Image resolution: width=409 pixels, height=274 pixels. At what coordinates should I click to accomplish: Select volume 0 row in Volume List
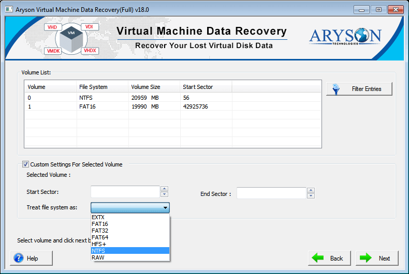click(173, 98)
